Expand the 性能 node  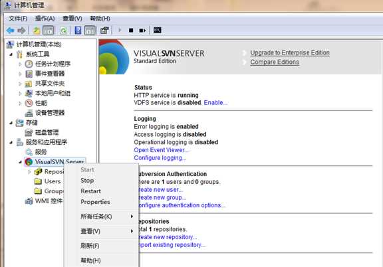point(20,103)
